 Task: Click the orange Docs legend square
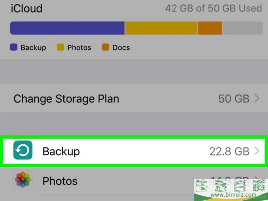coord(105,47)
